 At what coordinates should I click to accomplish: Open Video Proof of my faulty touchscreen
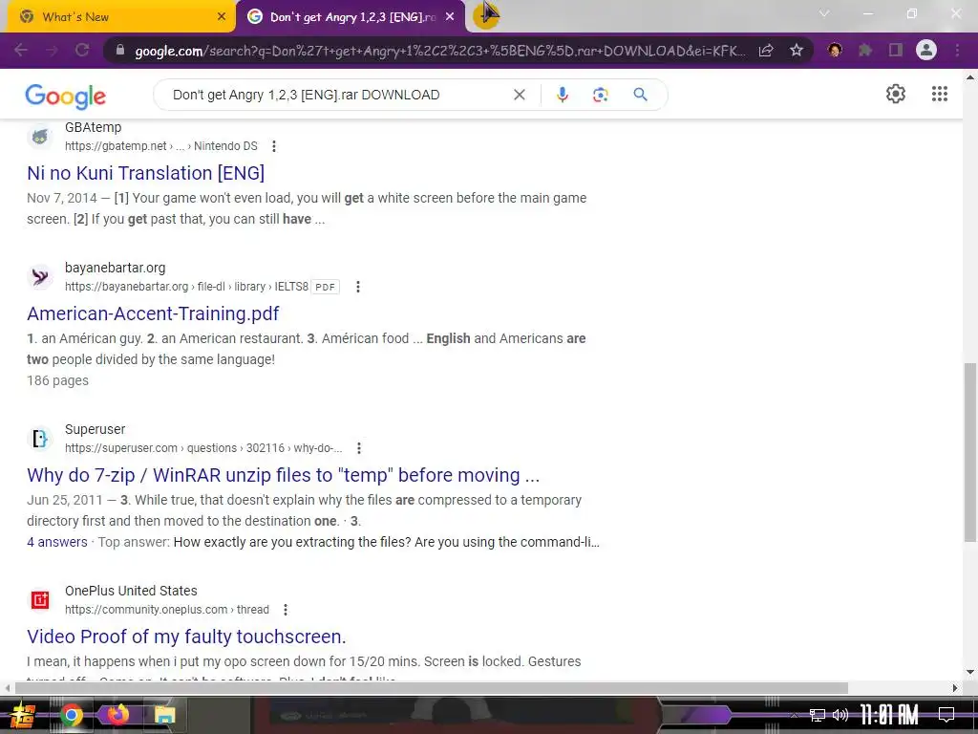pyautogui.click(x=186, y=637)
